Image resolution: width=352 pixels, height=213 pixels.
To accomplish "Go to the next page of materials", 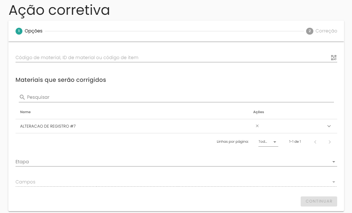I will click(x=330, y=142).
